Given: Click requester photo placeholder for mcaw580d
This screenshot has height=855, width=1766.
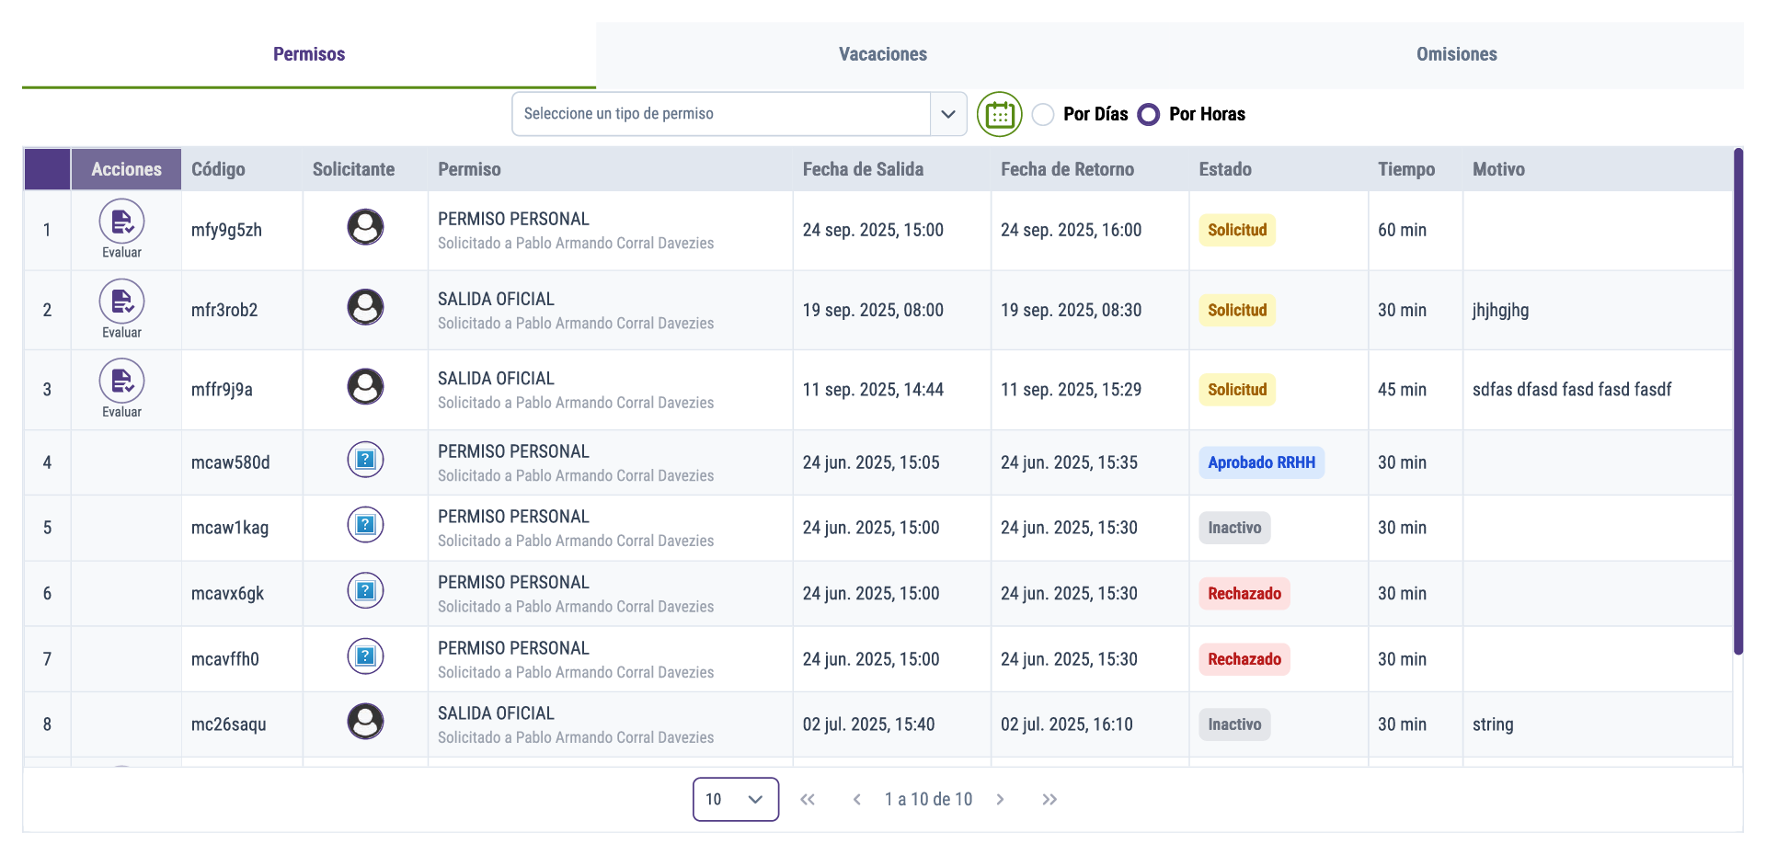Looking at the screenshot, I should [365, 460].
